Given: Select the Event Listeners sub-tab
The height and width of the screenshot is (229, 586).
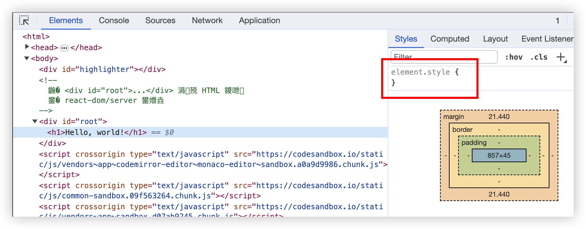Looking at the screenshot, I should pyautogui.click(x=547, y=39).
